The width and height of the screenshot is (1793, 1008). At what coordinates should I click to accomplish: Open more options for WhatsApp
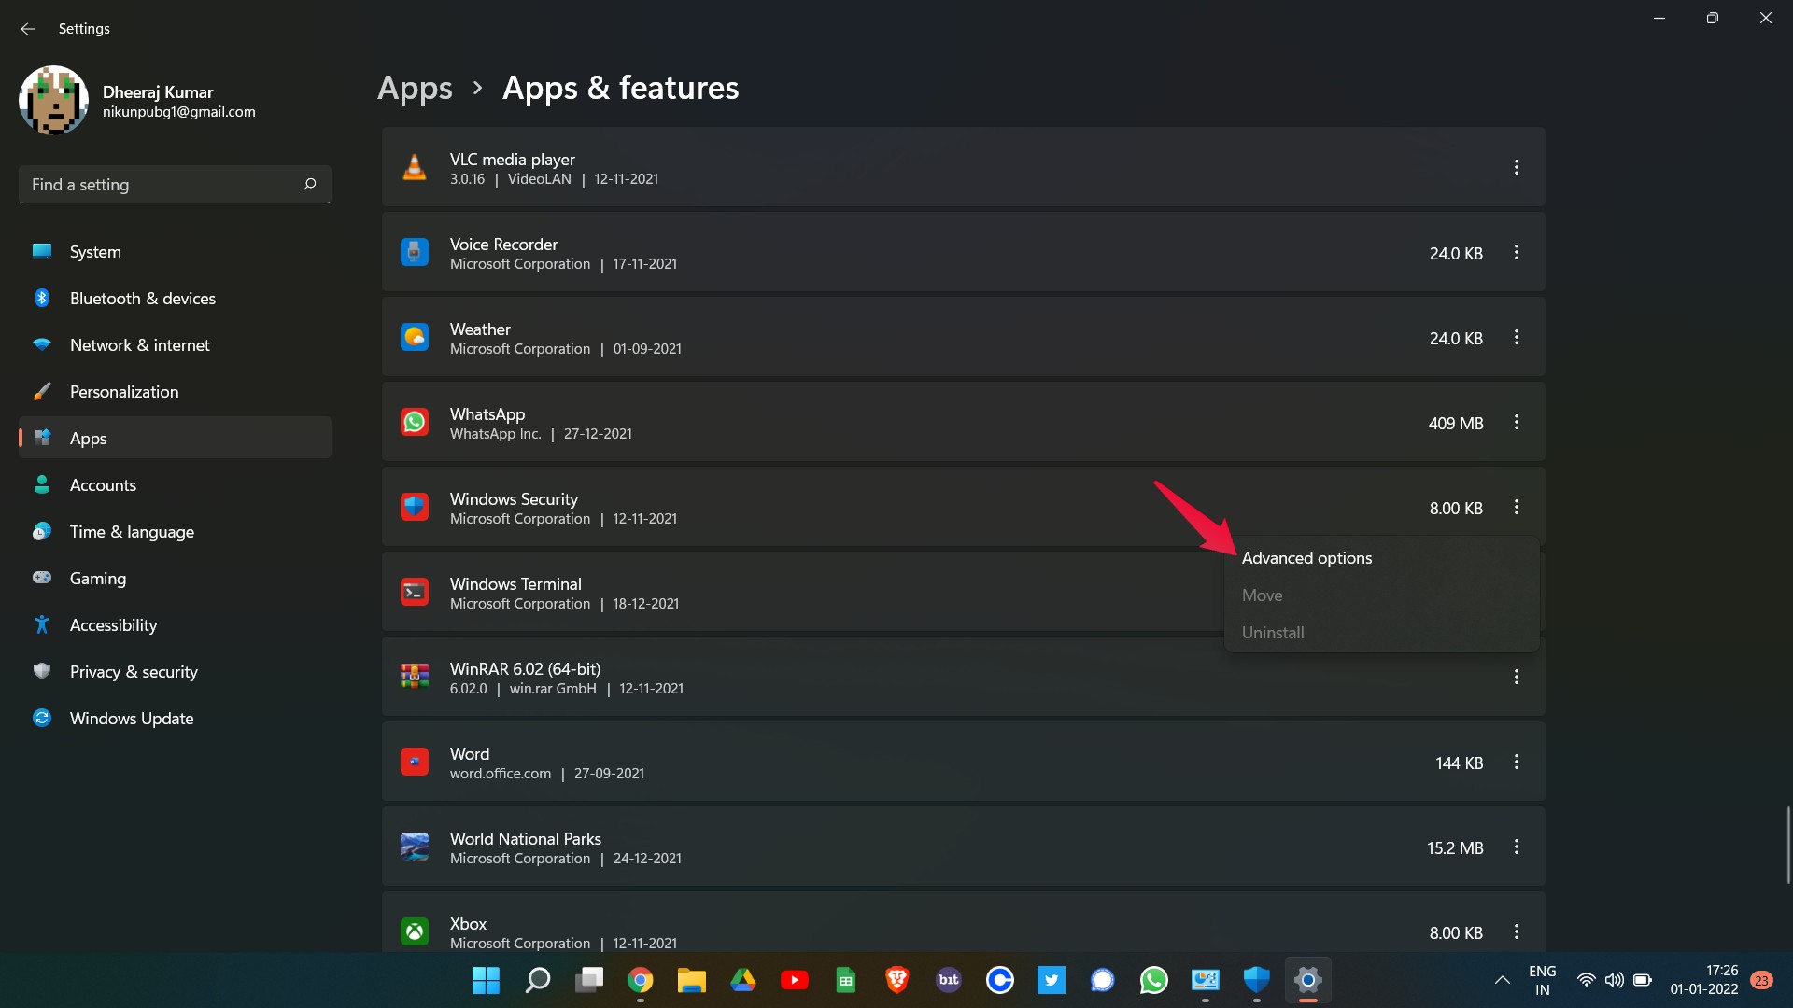coord(1517,422)
